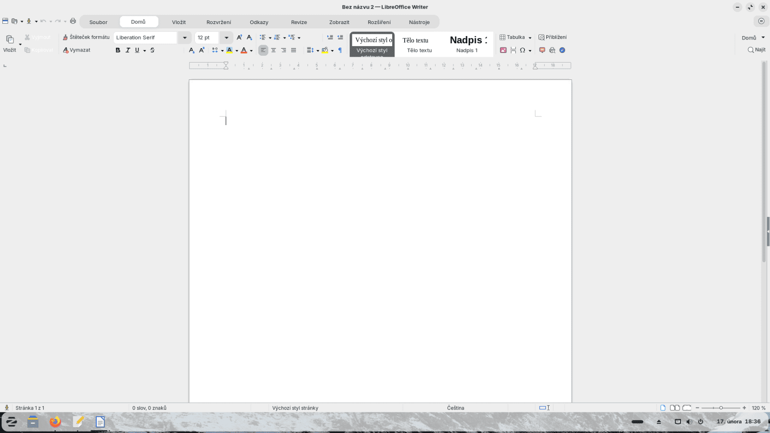Click the LibreOffice Writer taskbar icon
This screenshot has width=770, height=433.
100,422
